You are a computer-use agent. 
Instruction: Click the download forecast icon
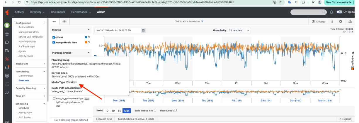(x=350, y=21)
